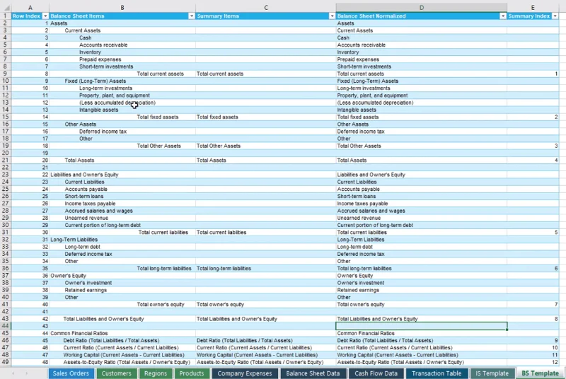Open the Summary Items filter dropdown

coord(332,16)
